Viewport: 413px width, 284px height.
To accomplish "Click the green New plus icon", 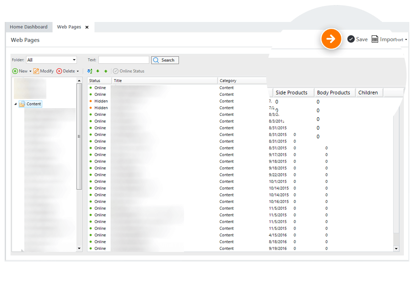I will click(15, 71).
